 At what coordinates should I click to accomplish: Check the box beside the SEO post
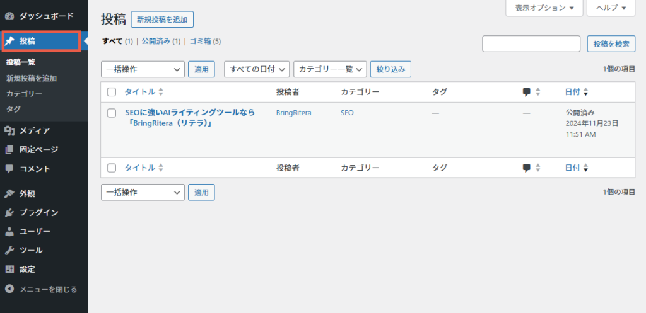tap(112, 113)
